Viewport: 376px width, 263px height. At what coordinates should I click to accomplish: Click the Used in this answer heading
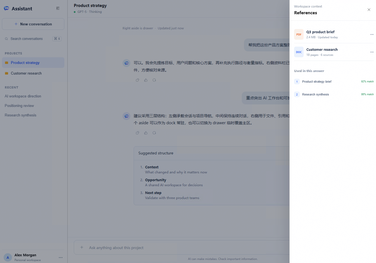click(x=309, y=71)
